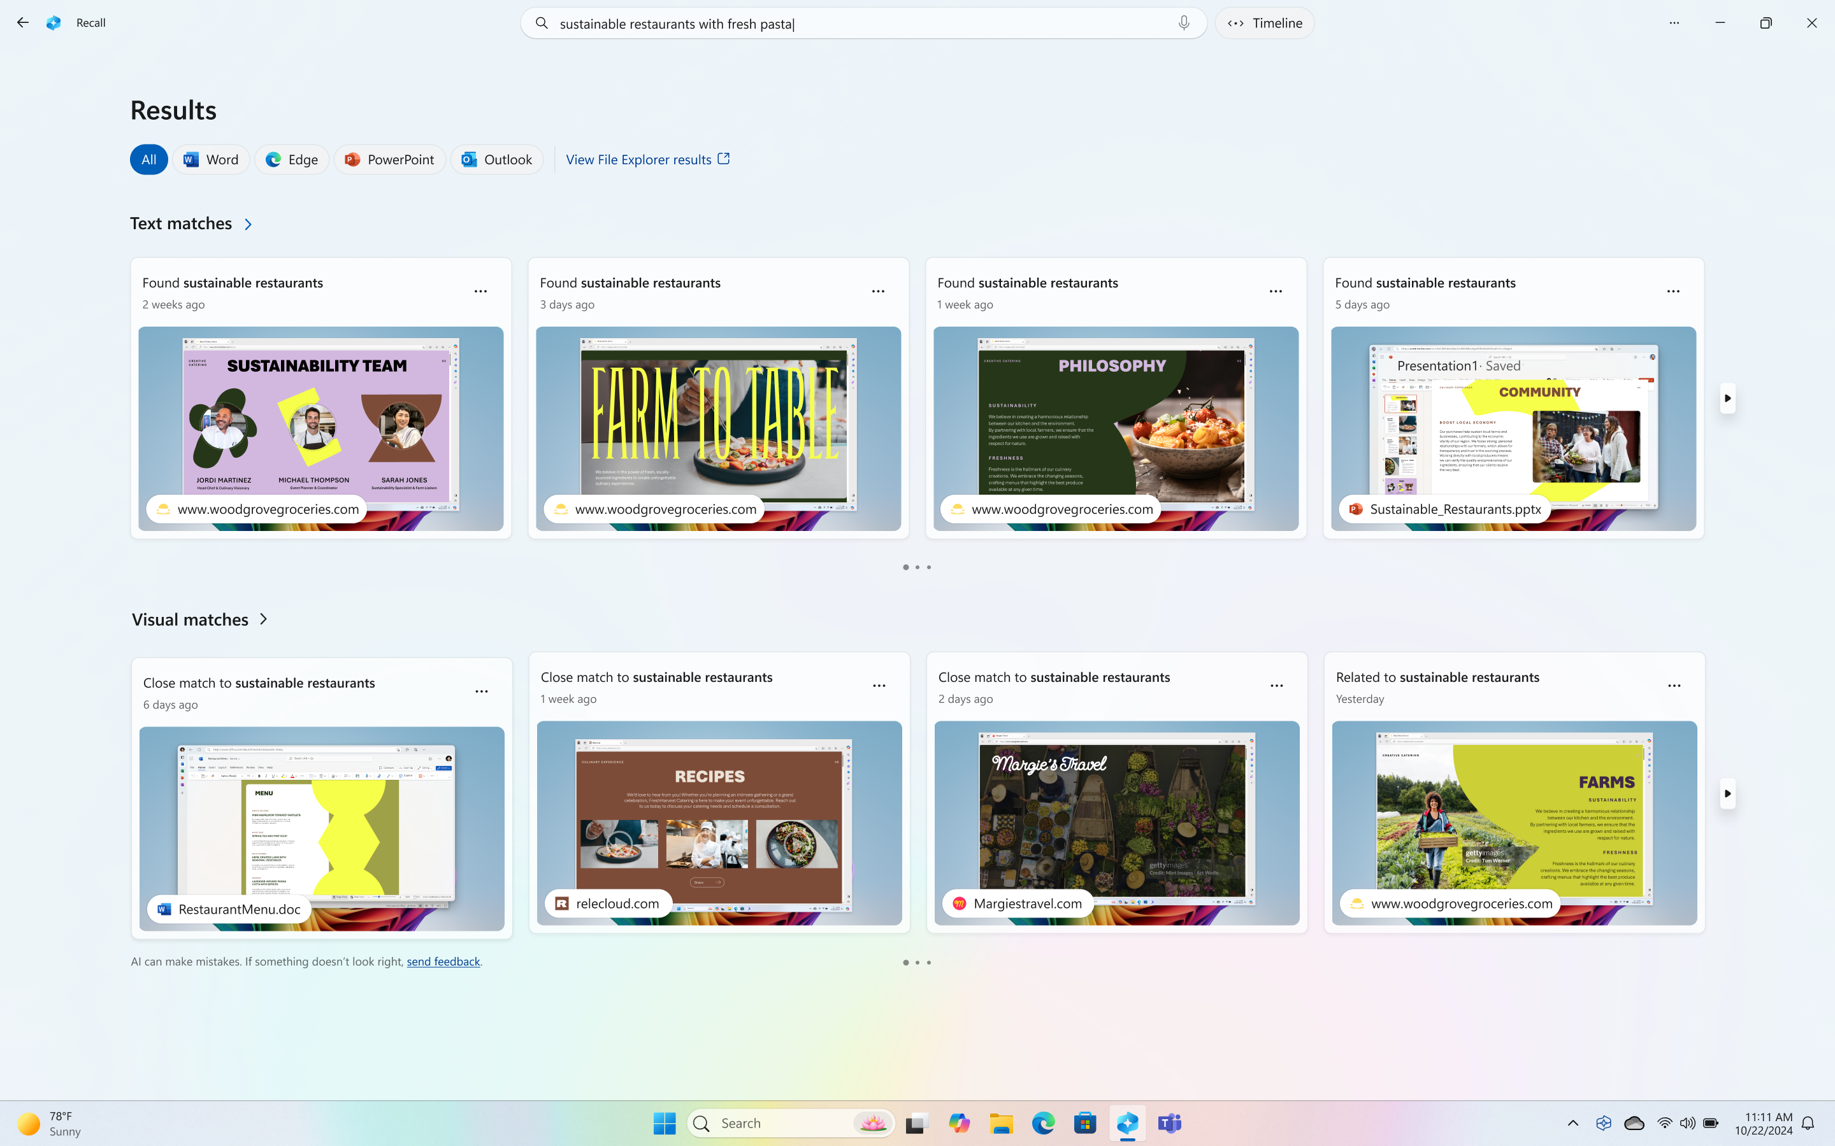
Task: Select the Outlook tab filter
Action: click(x=498, y=159)
